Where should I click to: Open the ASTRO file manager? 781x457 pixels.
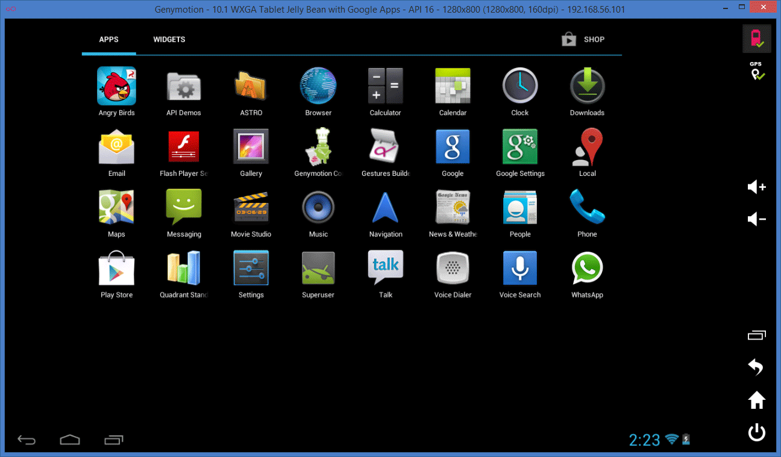[x=251, y=86]
